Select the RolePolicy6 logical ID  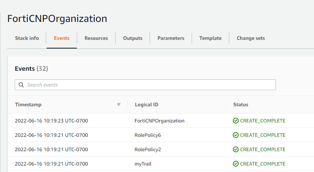tap(148, 135)
